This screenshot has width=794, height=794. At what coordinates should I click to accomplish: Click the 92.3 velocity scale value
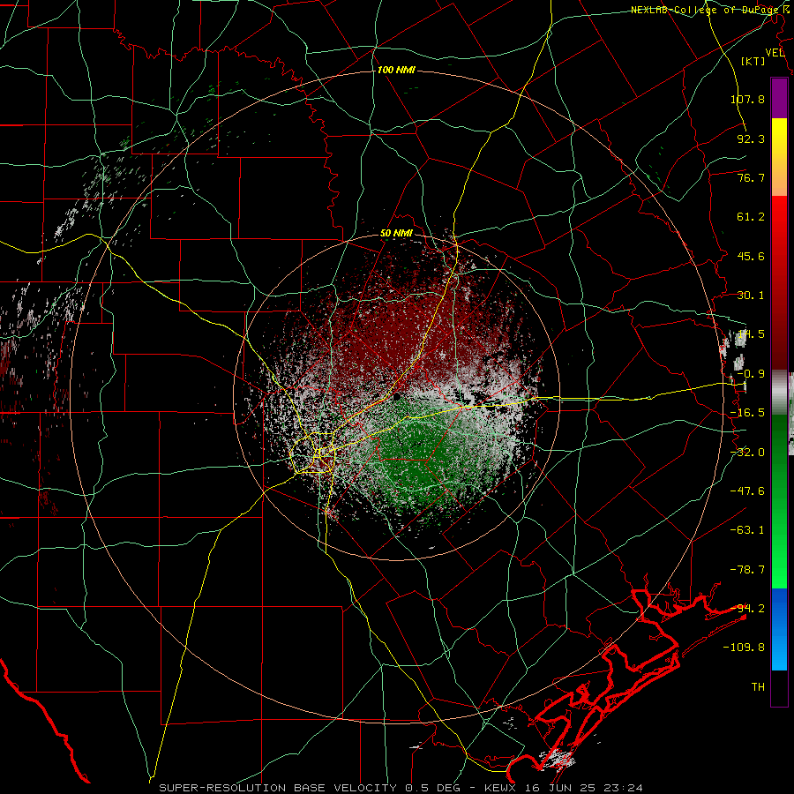tap(751, 139)
